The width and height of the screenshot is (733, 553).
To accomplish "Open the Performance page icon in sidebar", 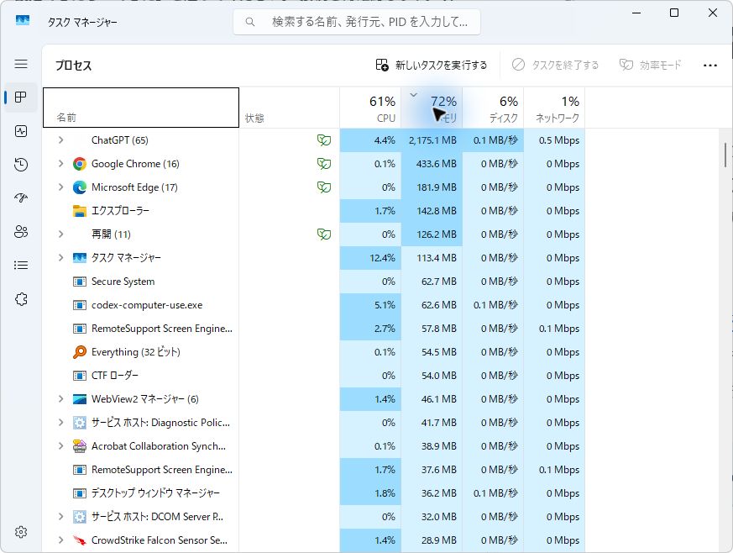I will coord(21,131).
